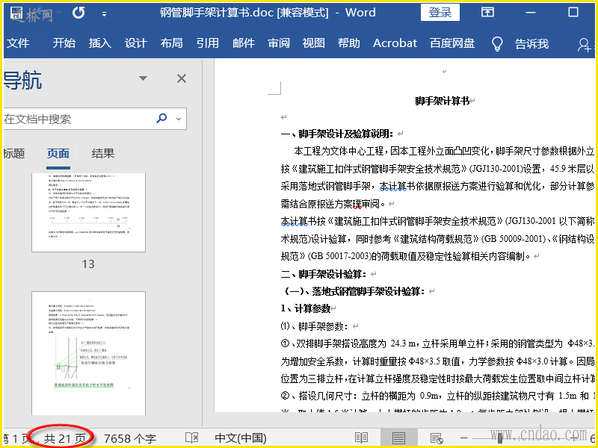Open navigation pane options dropdown arrow
598x448 pixels.
click(143, 78)
